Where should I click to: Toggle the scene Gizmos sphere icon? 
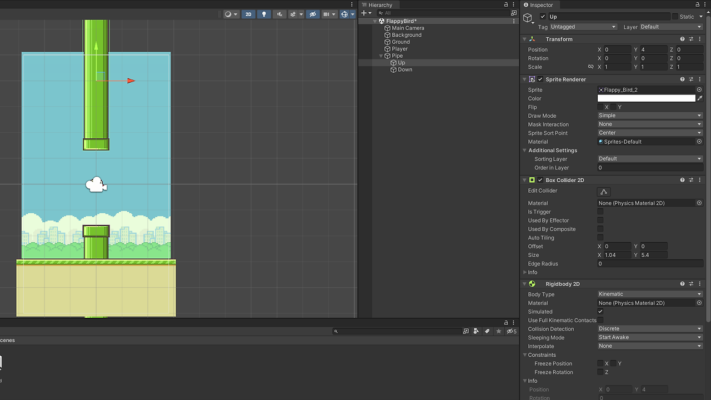pyautogui.click(x=344, y=14)
